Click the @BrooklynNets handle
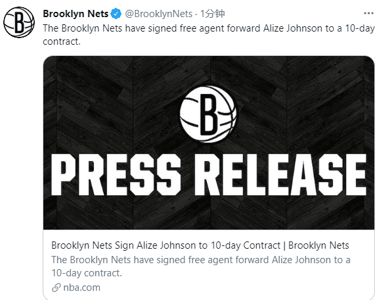Screen dimensions: 375x300 [x=159, y=14]
